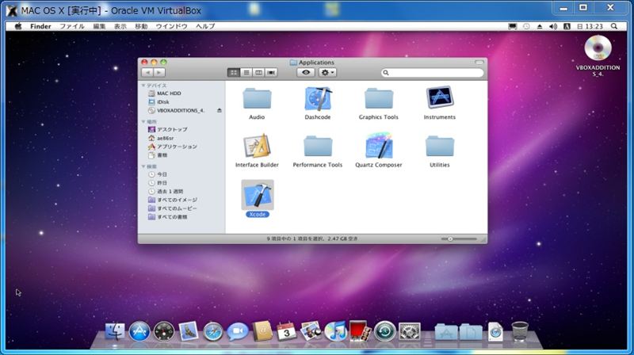Open Spotlight search in the menu bar

click(614, 26)
